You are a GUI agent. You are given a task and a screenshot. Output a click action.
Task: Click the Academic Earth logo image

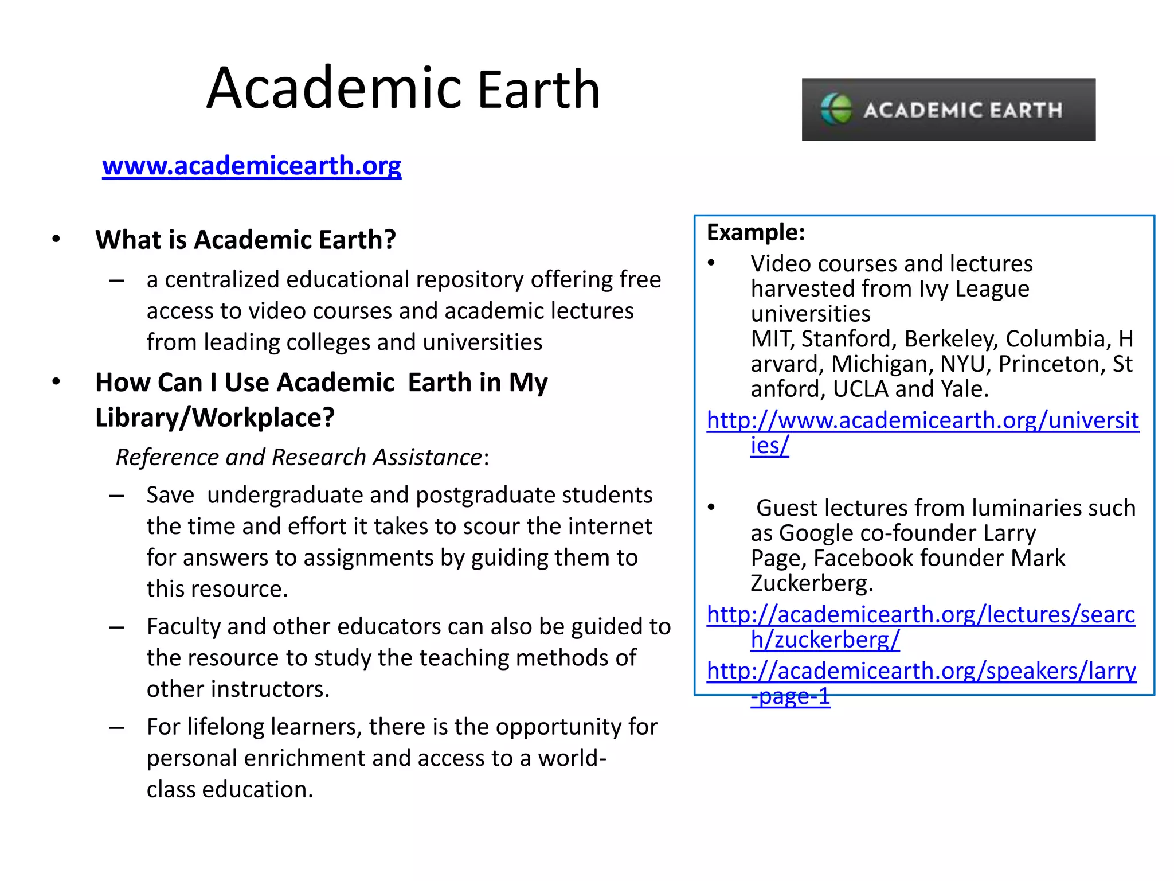[x=948, y=110]
